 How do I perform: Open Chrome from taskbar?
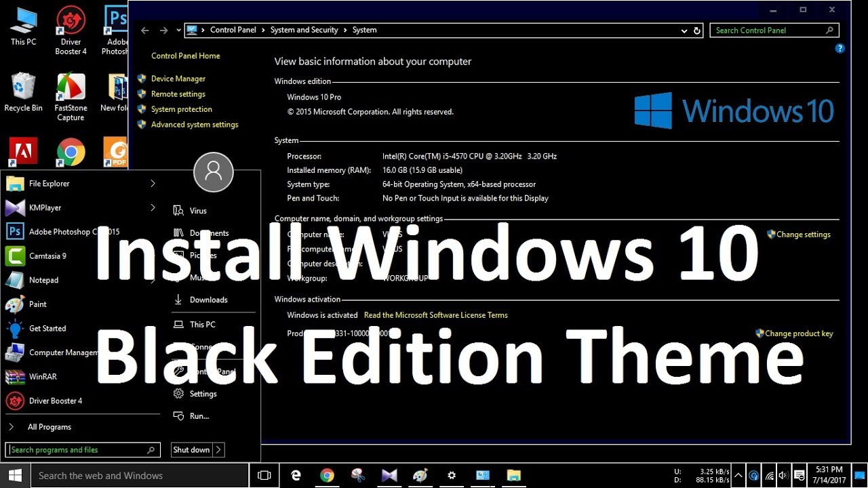(327, 476)
